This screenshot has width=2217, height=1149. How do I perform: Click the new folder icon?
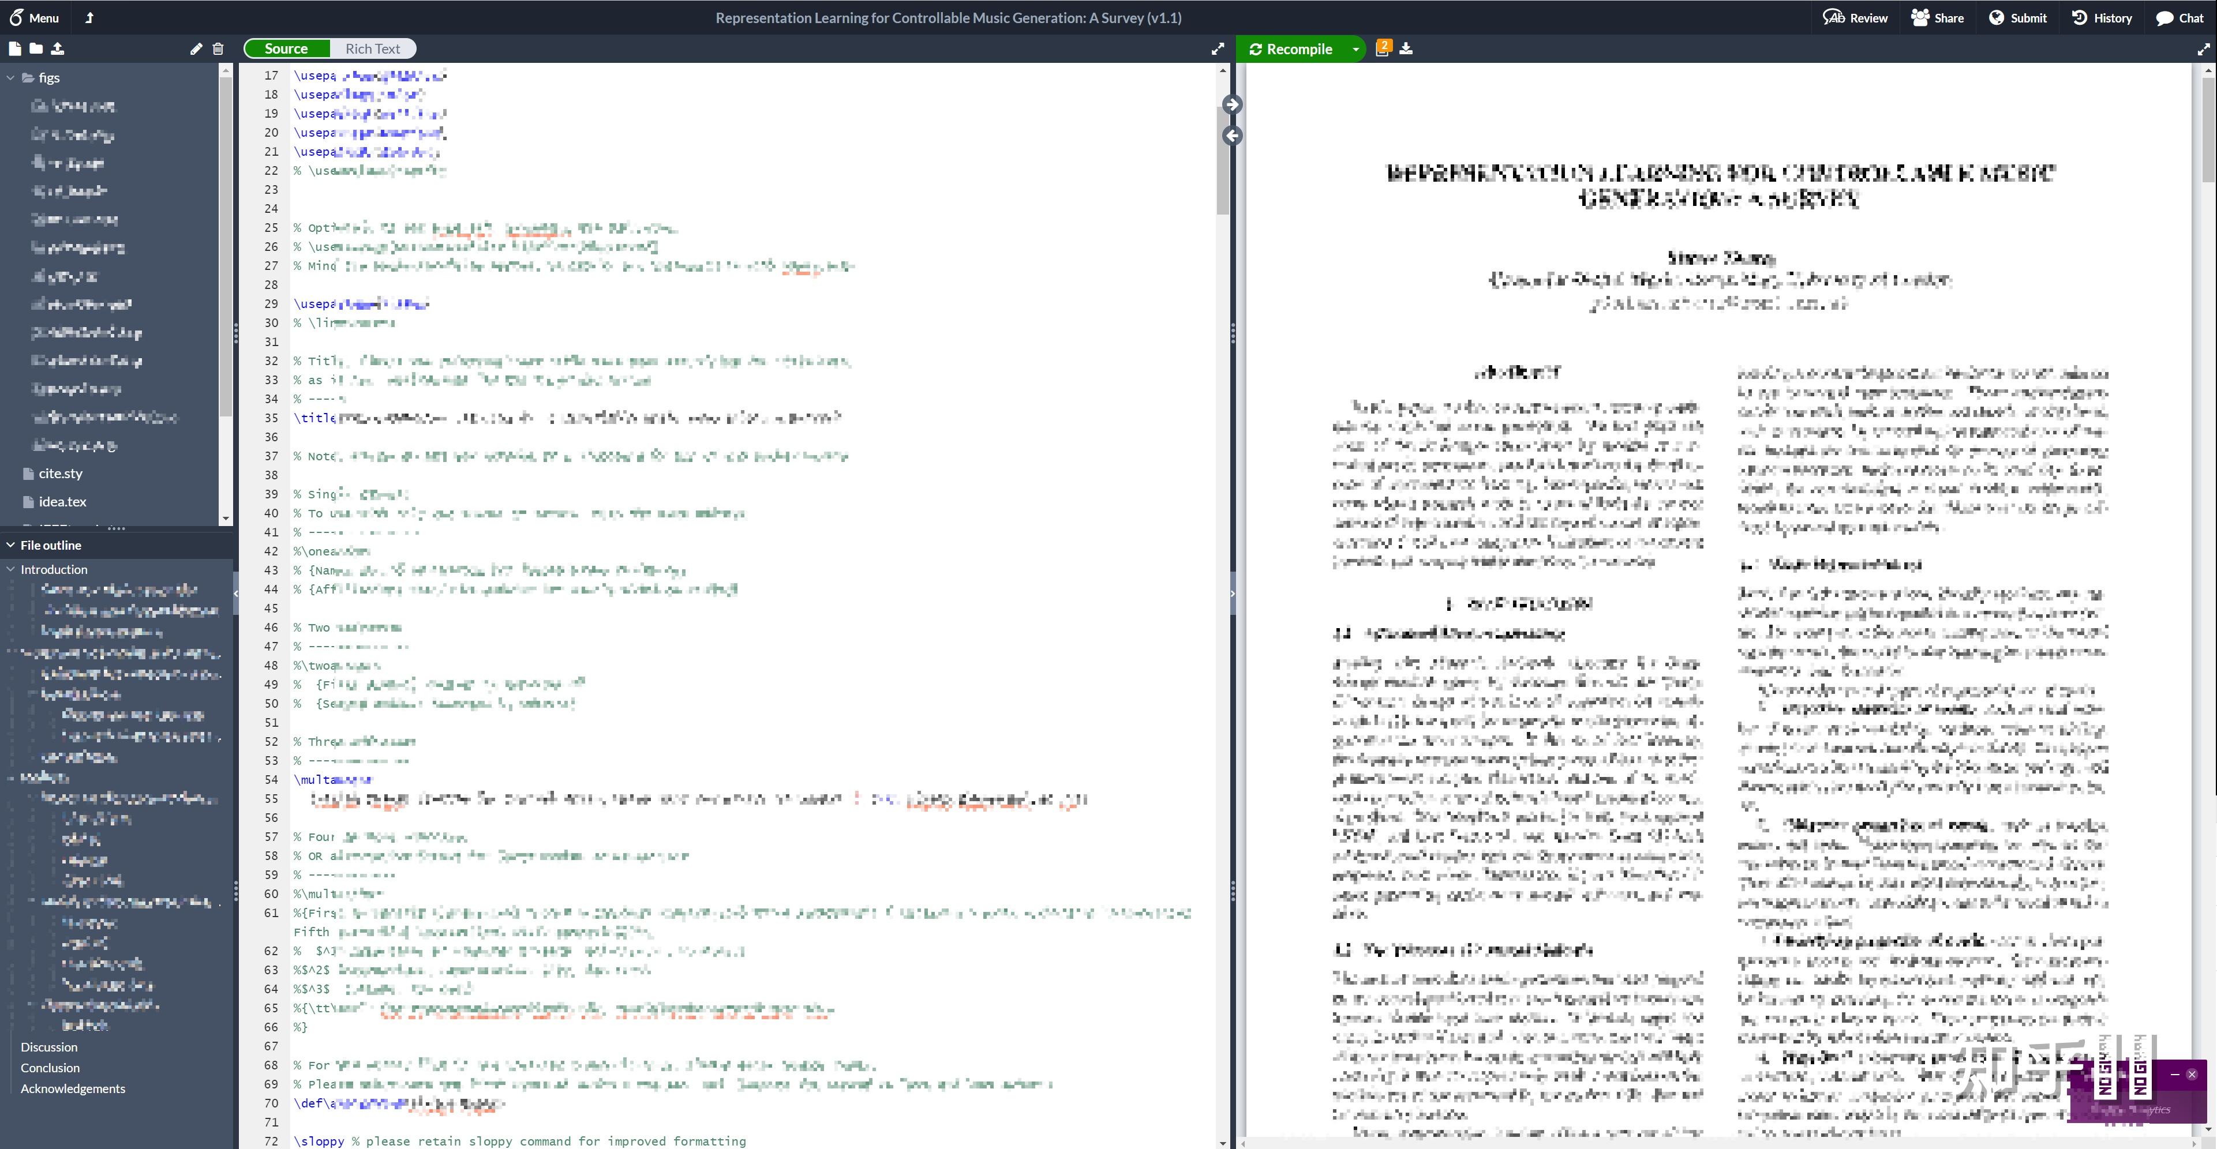pos(36,49)
